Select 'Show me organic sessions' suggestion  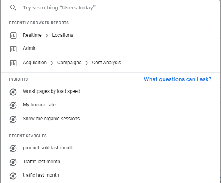tap(51, 119)
